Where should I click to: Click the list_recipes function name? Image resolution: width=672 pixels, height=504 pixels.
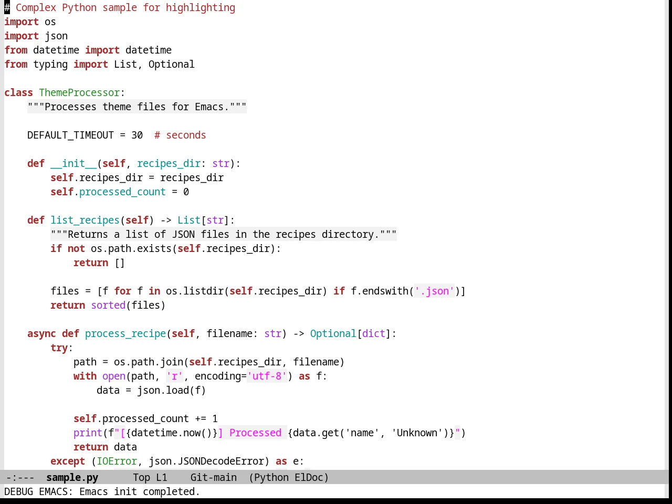pyautogui.click(x=85, y=220)
